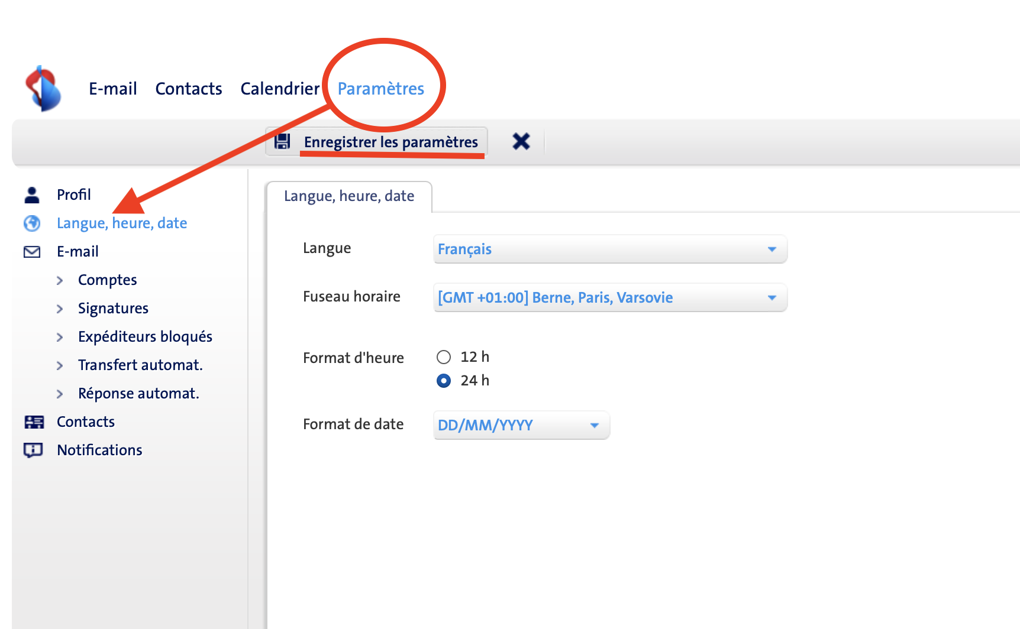Click the globe icon for Langue, heure, date

click(x=32, y=223)
